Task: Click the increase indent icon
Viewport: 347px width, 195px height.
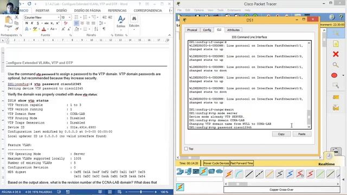Action: [x=110, y=17]
